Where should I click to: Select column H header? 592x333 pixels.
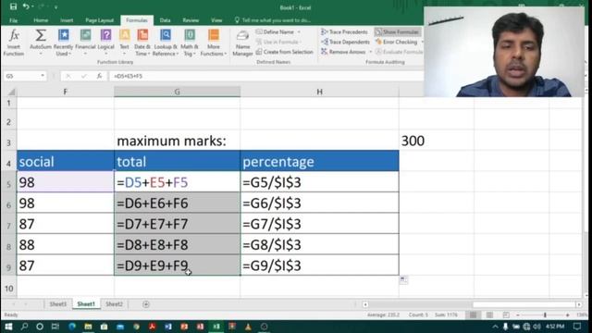[x=319, y=92]
